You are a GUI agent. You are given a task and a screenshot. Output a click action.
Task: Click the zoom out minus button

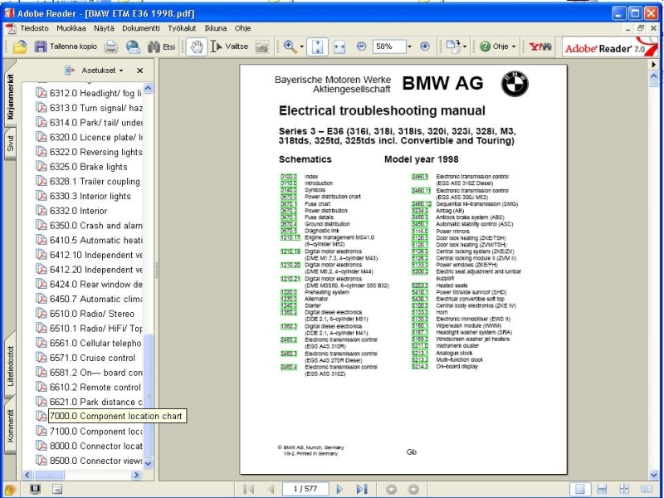(x=361, y=46)
